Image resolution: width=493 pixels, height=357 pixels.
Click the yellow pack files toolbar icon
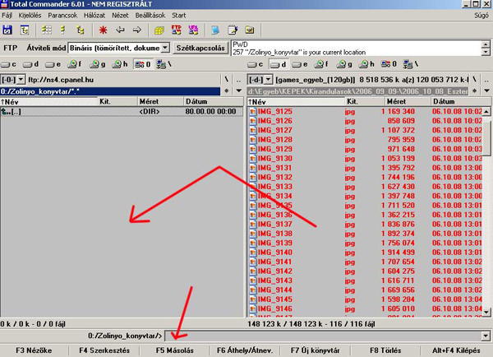point(159,30)
